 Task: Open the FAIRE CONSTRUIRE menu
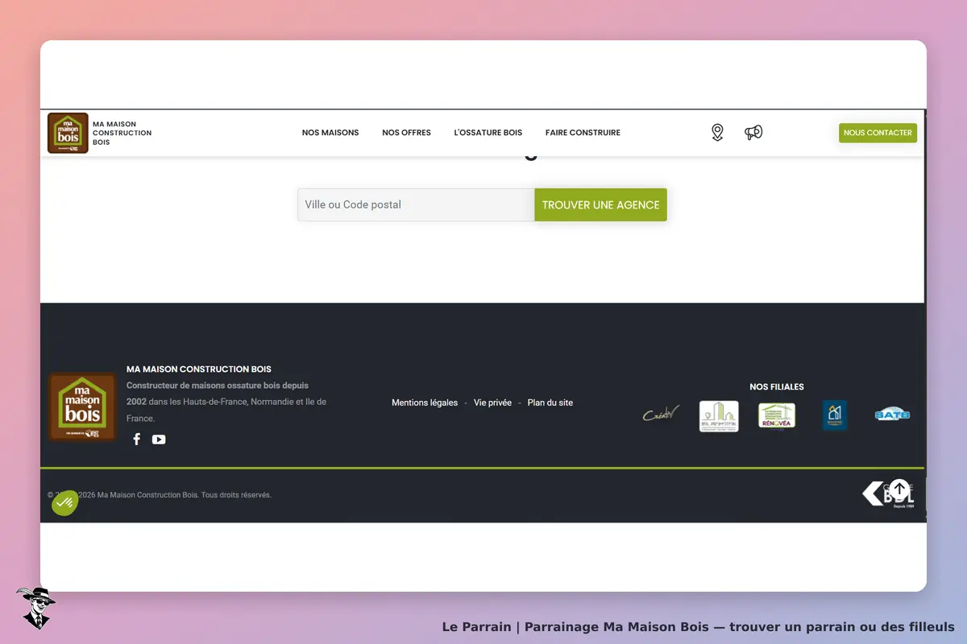(x=583, y=133)
